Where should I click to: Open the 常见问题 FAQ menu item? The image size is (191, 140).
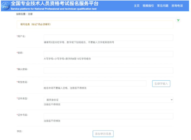[163, 6]
